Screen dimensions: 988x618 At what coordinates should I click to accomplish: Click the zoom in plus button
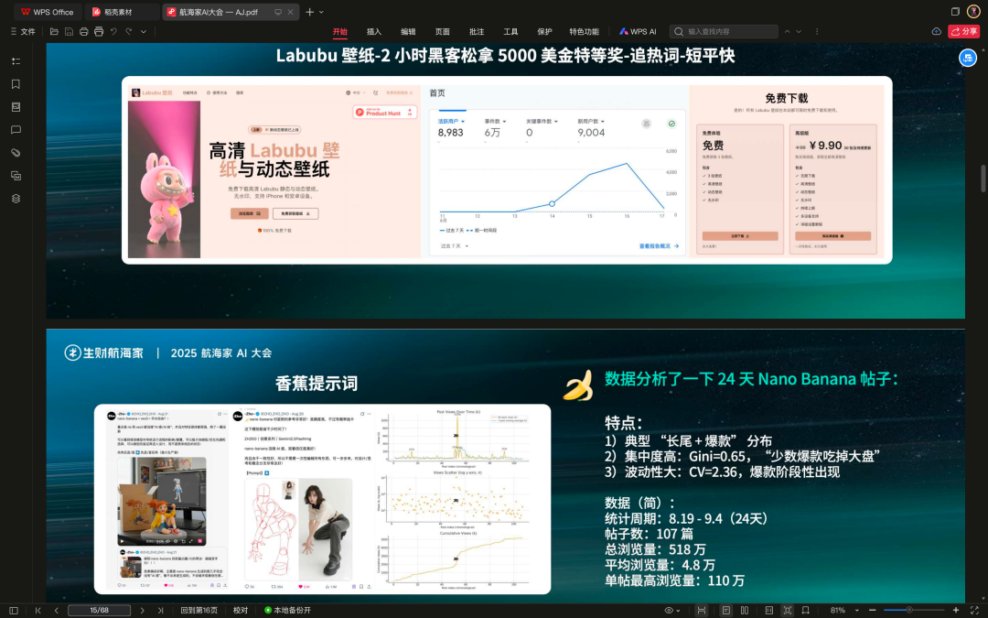(956, 611)
